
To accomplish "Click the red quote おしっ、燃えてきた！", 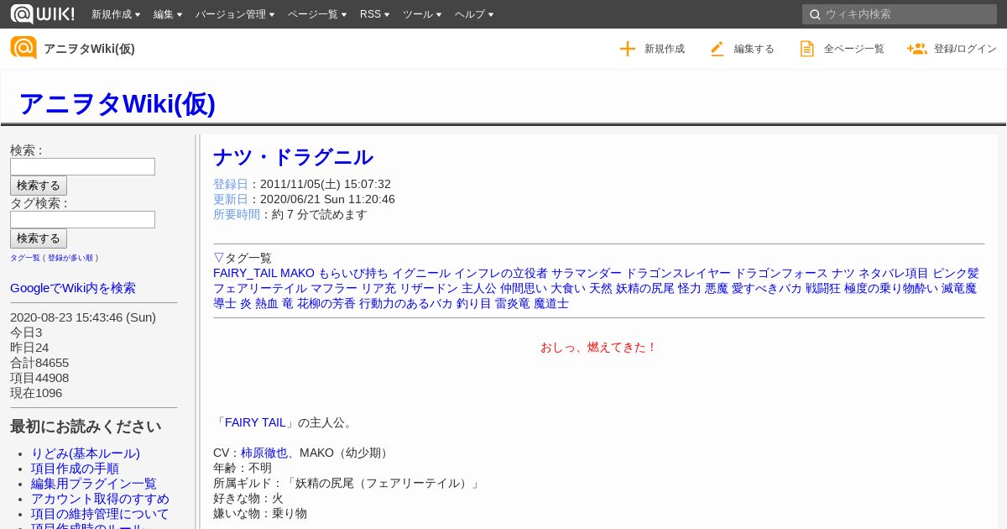I will click(x=599, y=347).
